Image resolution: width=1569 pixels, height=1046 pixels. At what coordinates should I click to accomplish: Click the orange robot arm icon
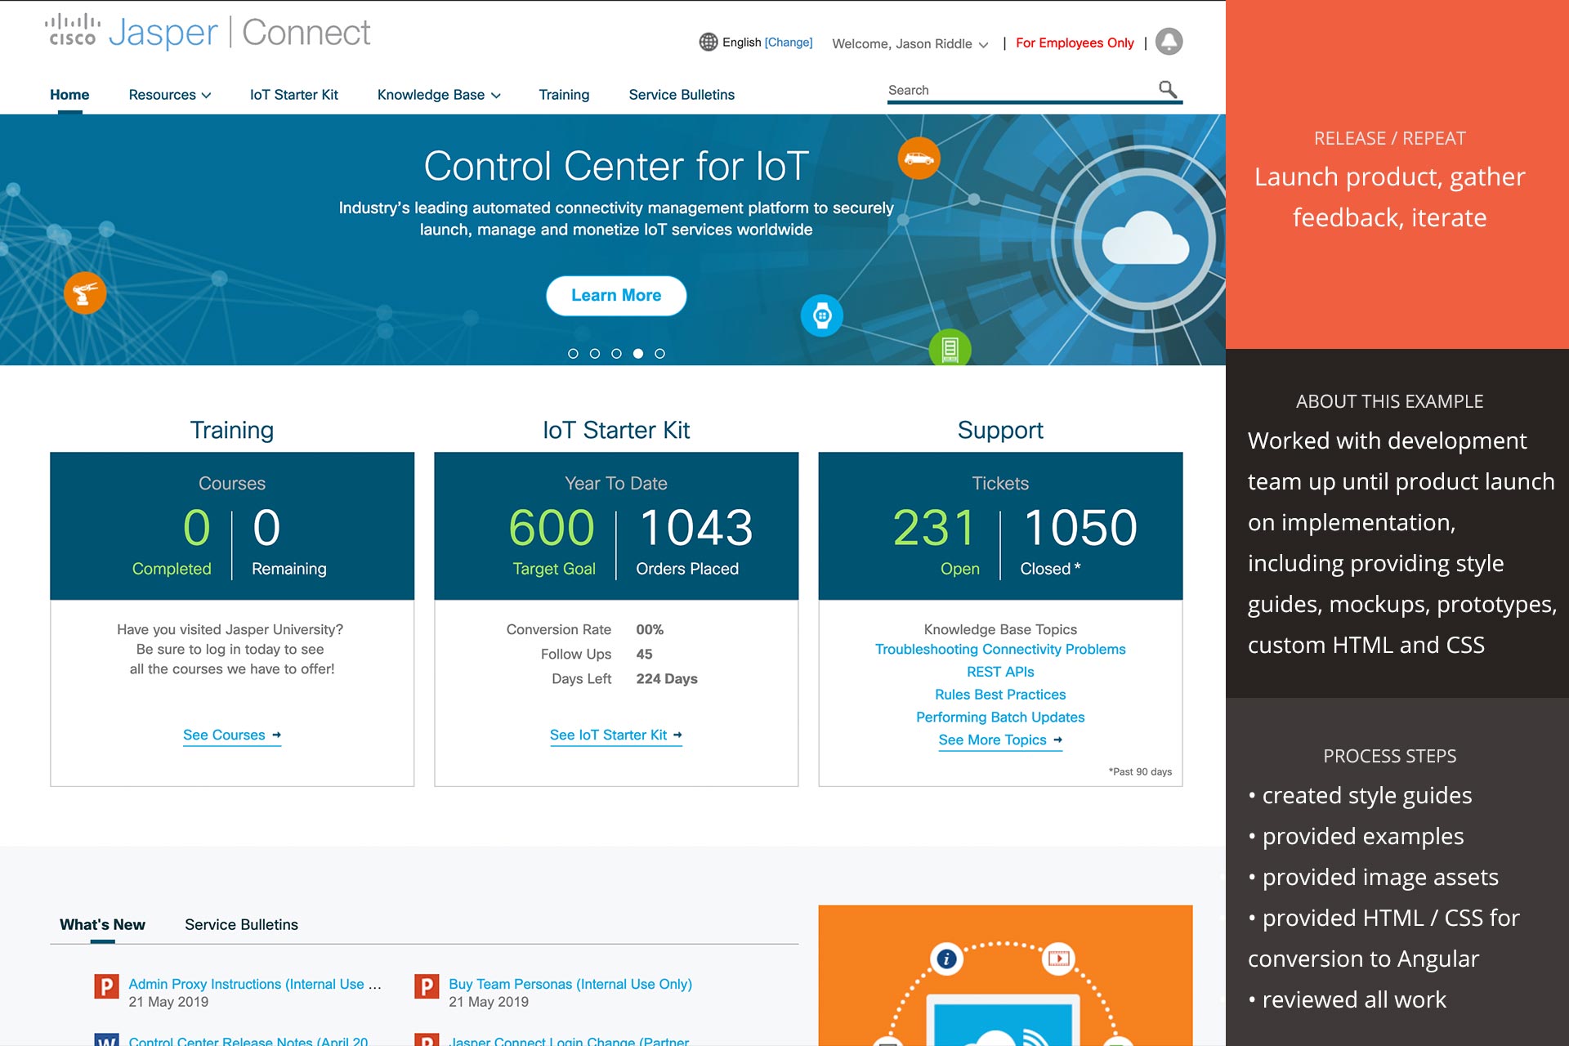pos(85,293)
